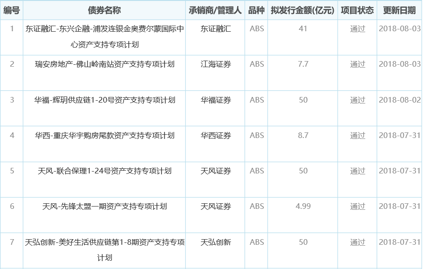Click amount value 4.99
This screenshot has height=269, width=423.
point(303,206)
